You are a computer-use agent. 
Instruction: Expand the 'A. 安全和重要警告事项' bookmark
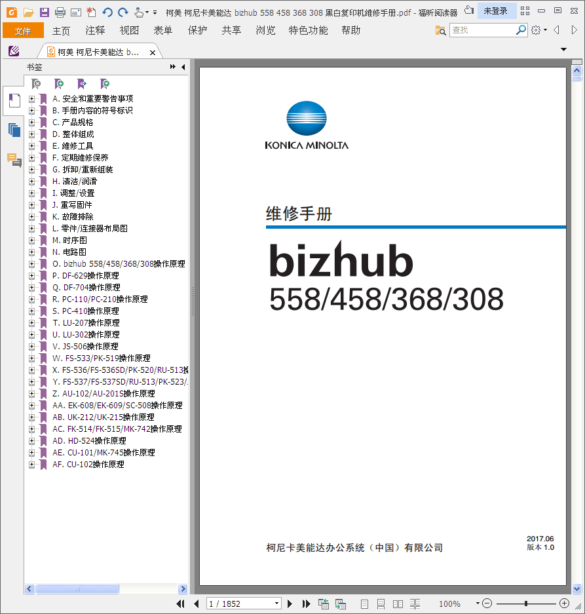pos(31,99)
